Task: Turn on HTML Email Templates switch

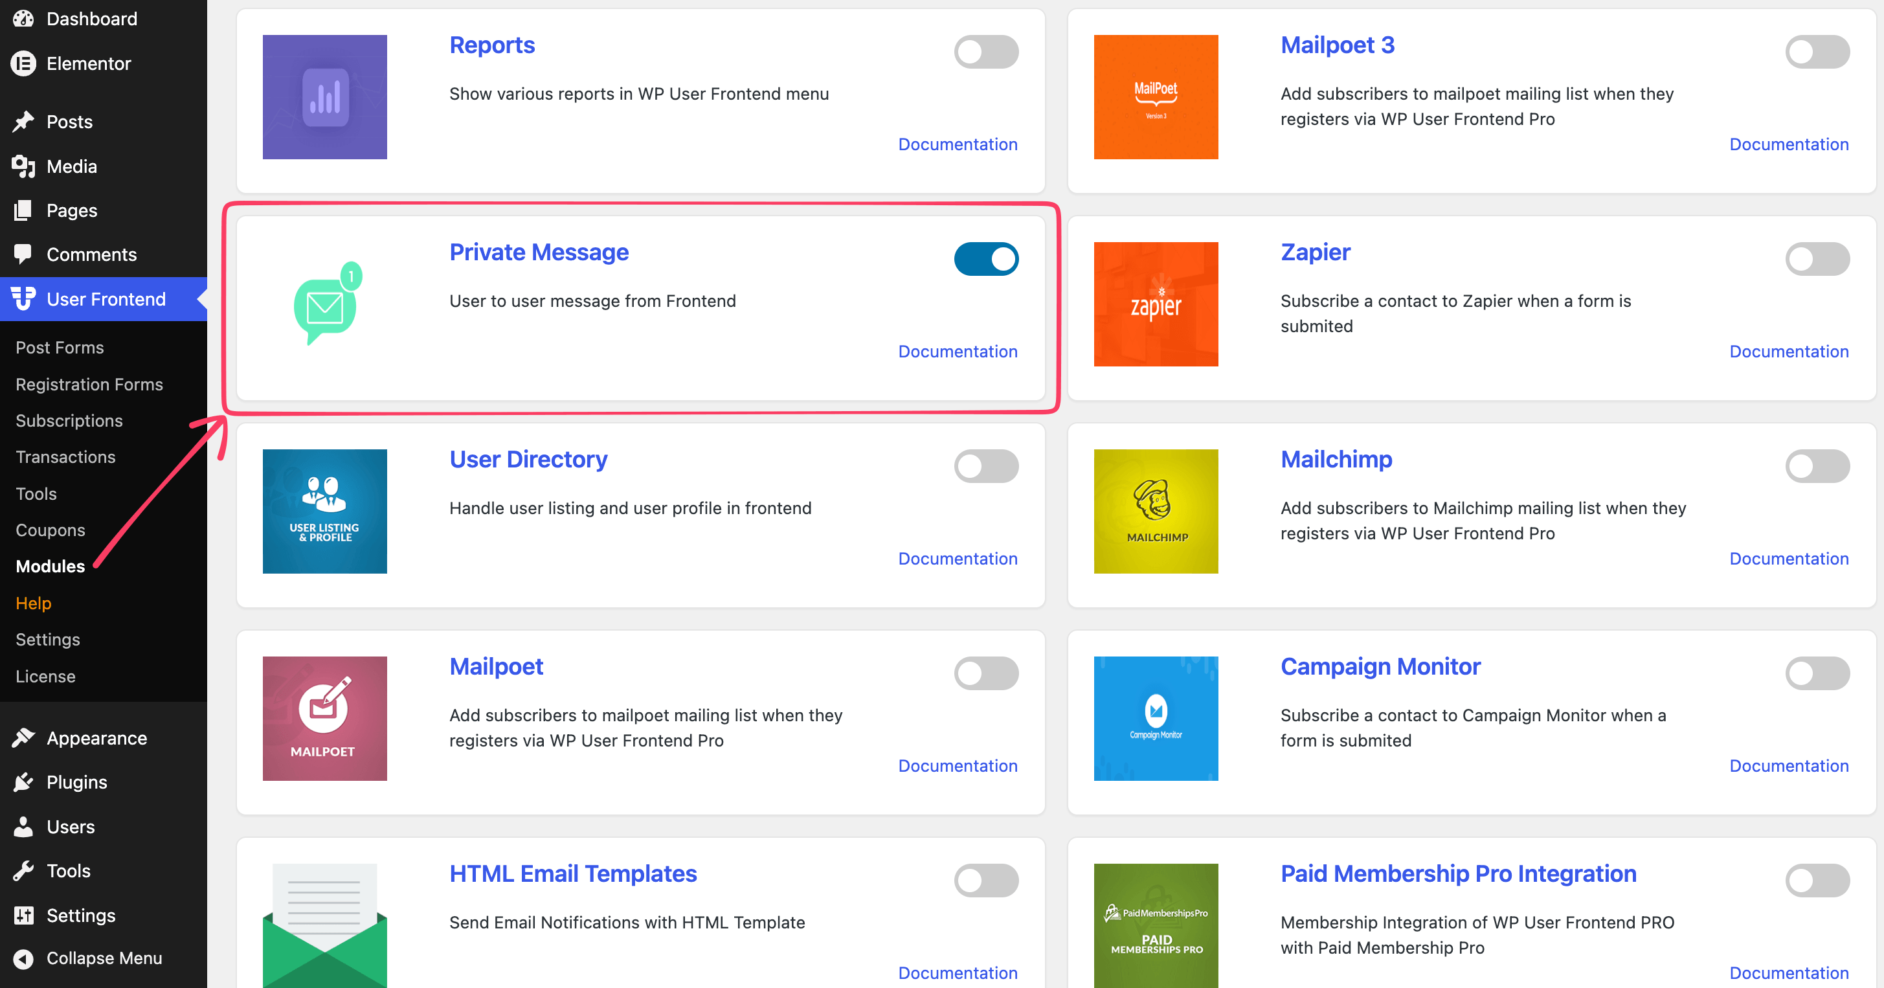Action: click(986, 880)
